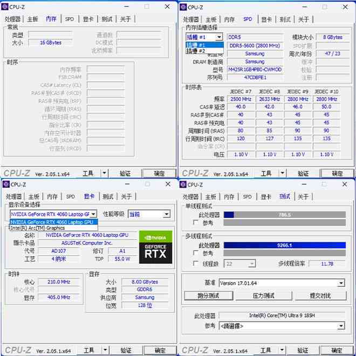Expand 工具 arrow in the Bench window

282,350
